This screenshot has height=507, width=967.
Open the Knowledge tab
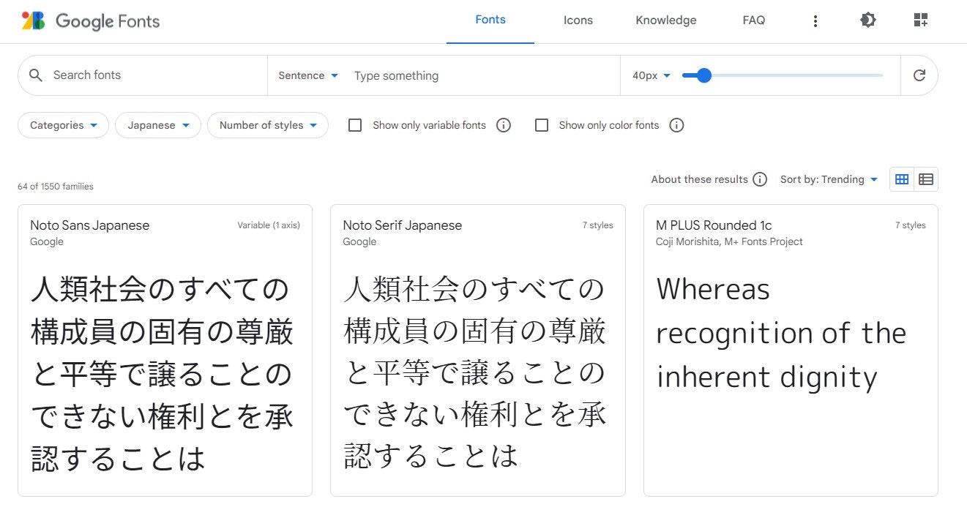[665, 20]
